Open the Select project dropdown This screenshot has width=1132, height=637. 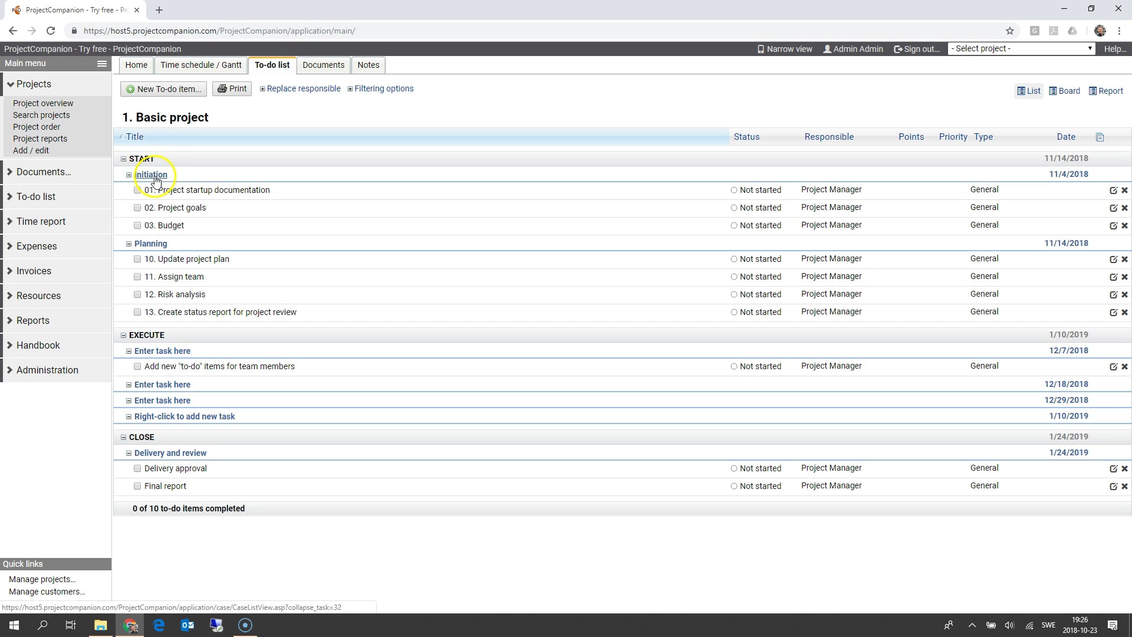[x=1021, y=48]
